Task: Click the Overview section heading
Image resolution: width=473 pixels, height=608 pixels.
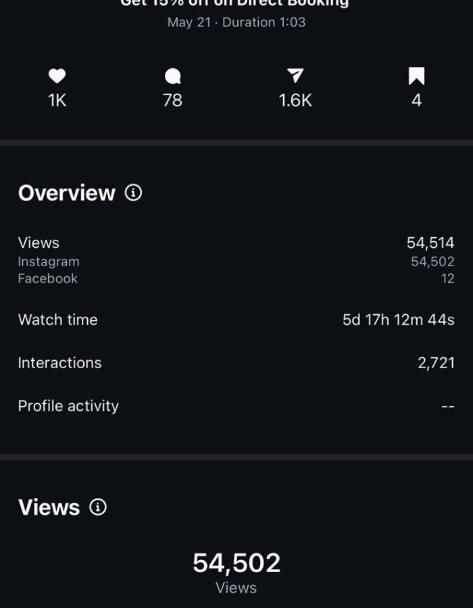Action: (67, 193)
